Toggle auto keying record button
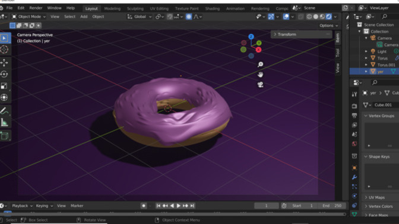The height and width of the screenshot is (224, 399). [x=144, y=206]
